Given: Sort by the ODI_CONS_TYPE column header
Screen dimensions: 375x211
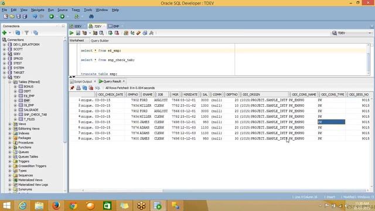Looking at the screenshot, I should tap(332, 94).
